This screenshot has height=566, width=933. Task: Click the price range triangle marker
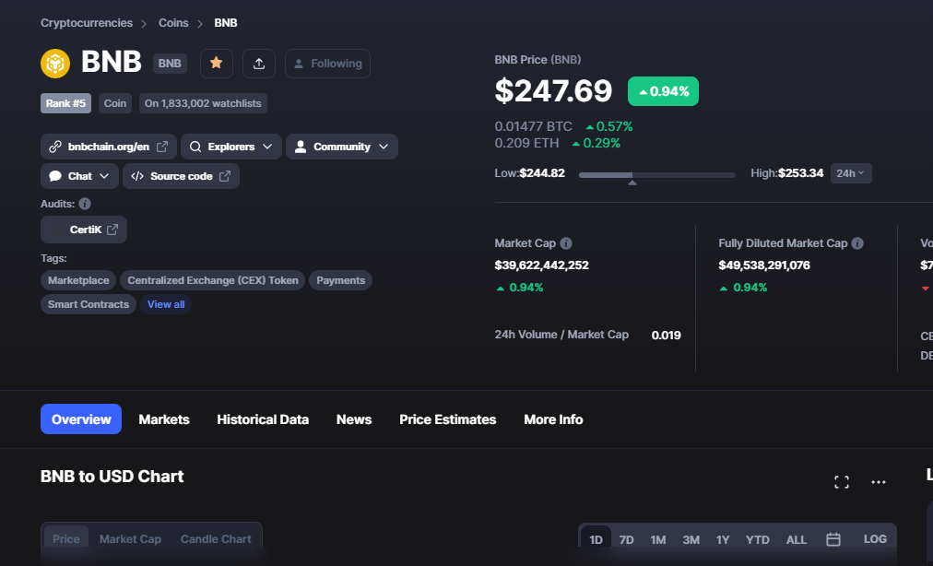(632, 183)
